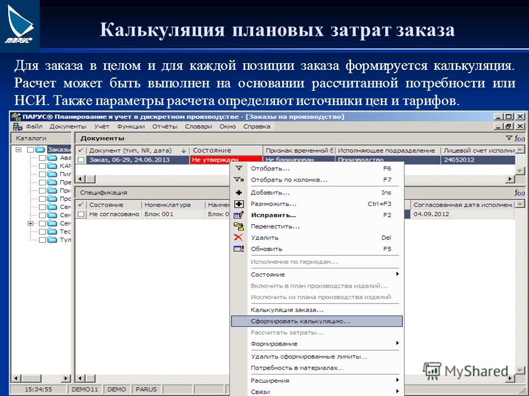
Task: Click the checkmark column header in the Документы grid
Action: pos(80,150)
